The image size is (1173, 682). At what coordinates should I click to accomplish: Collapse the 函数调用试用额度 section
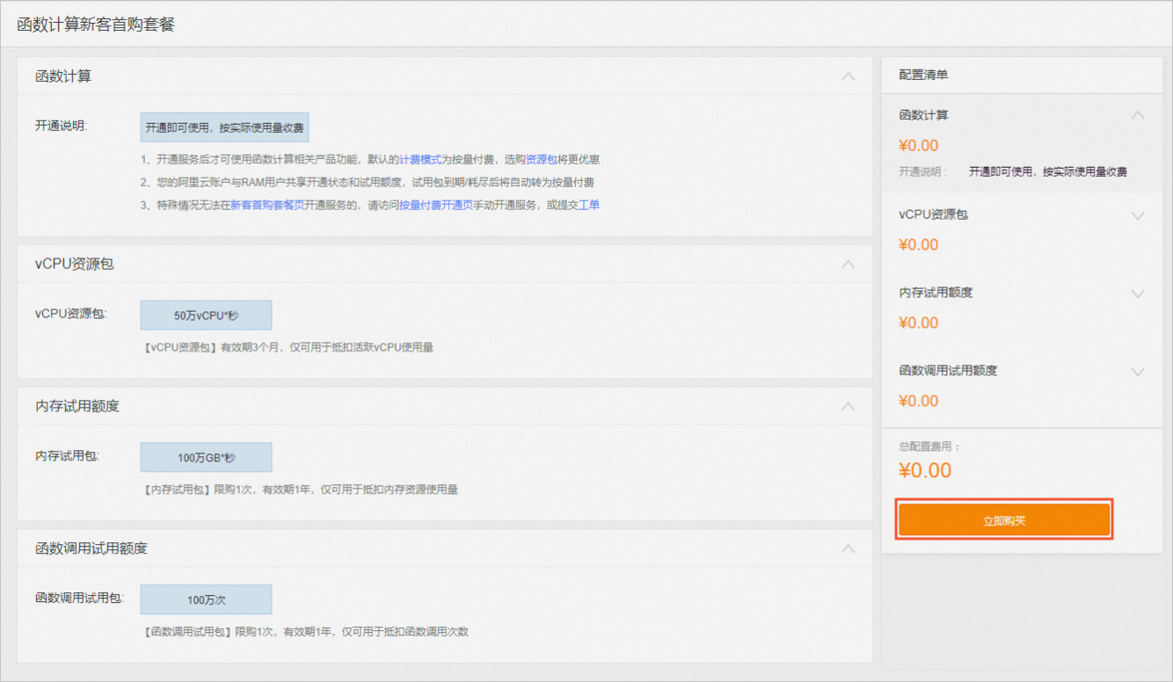click(x=847, y=548)
